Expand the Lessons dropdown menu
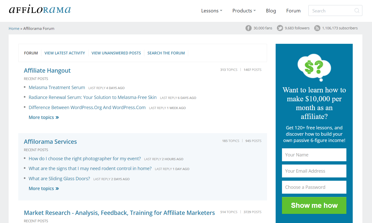Image resolution: width=372 pixels, height=223 pixels. [212, 11]
